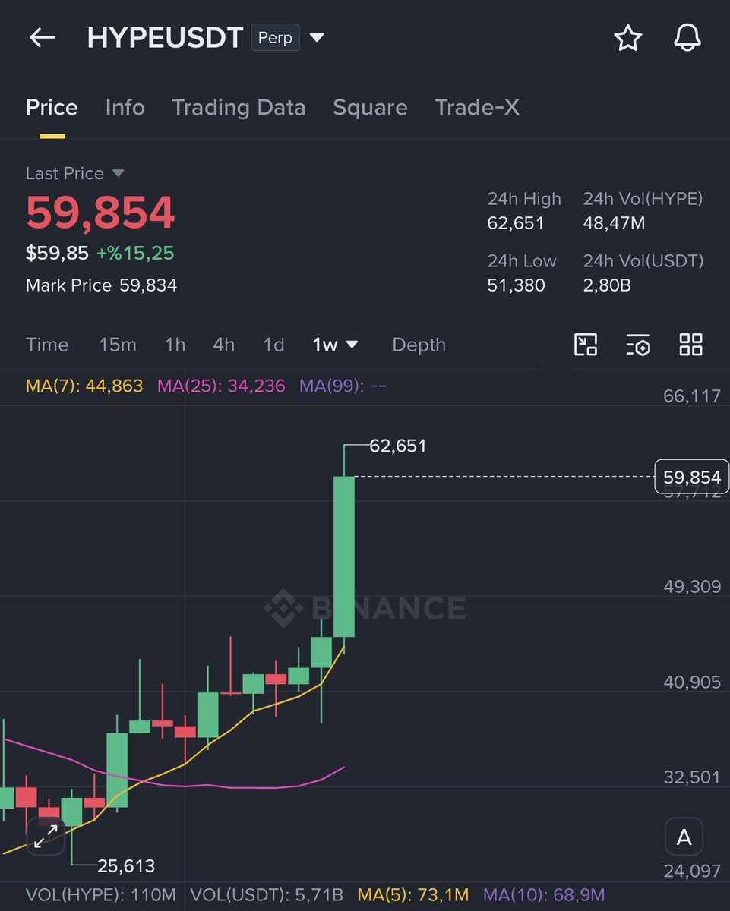Image resolution: width=730 pixels, height=911 pixels.
Task: Tap the large 59,854 last price
Action: (100, 213)
